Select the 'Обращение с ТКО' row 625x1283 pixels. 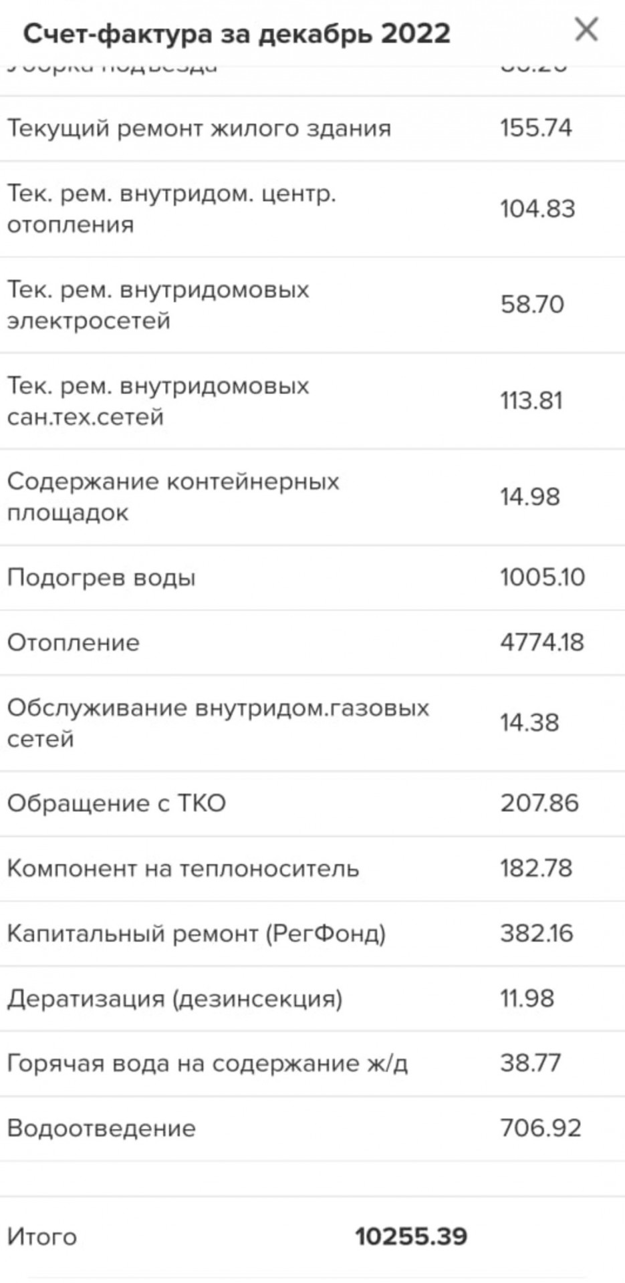(312, 803)
